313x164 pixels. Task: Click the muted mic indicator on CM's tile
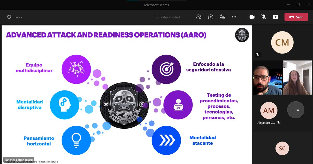coord(258,55)
